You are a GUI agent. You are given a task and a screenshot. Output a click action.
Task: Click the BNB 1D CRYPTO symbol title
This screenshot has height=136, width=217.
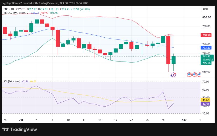[x=14, y=9]
